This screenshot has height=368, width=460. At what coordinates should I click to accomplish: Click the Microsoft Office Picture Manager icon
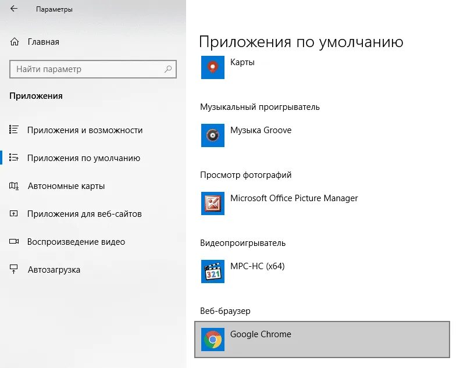213,203
